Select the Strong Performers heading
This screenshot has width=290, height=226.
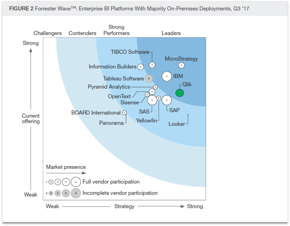116,30
